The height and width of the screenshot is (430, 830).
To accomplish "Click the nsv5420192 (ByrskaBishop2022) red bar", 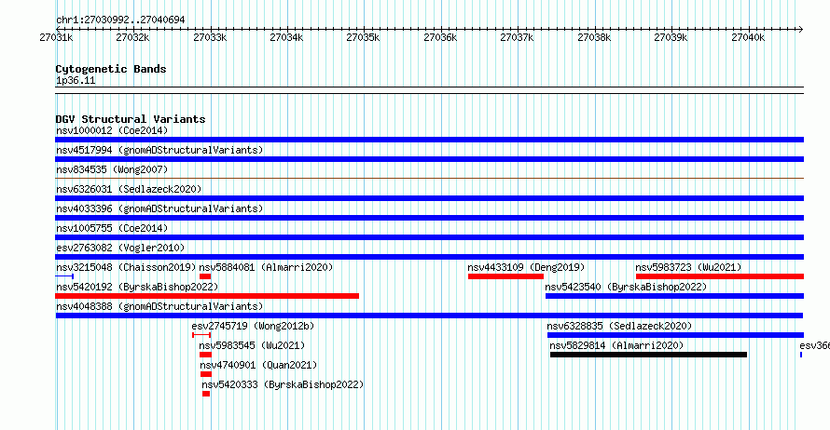I will point(207,296).
